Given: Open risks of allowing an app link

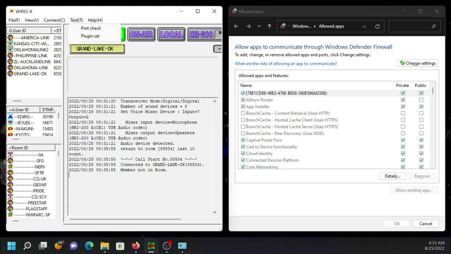Looking at the screenshot, I should (x=286, y=64).
